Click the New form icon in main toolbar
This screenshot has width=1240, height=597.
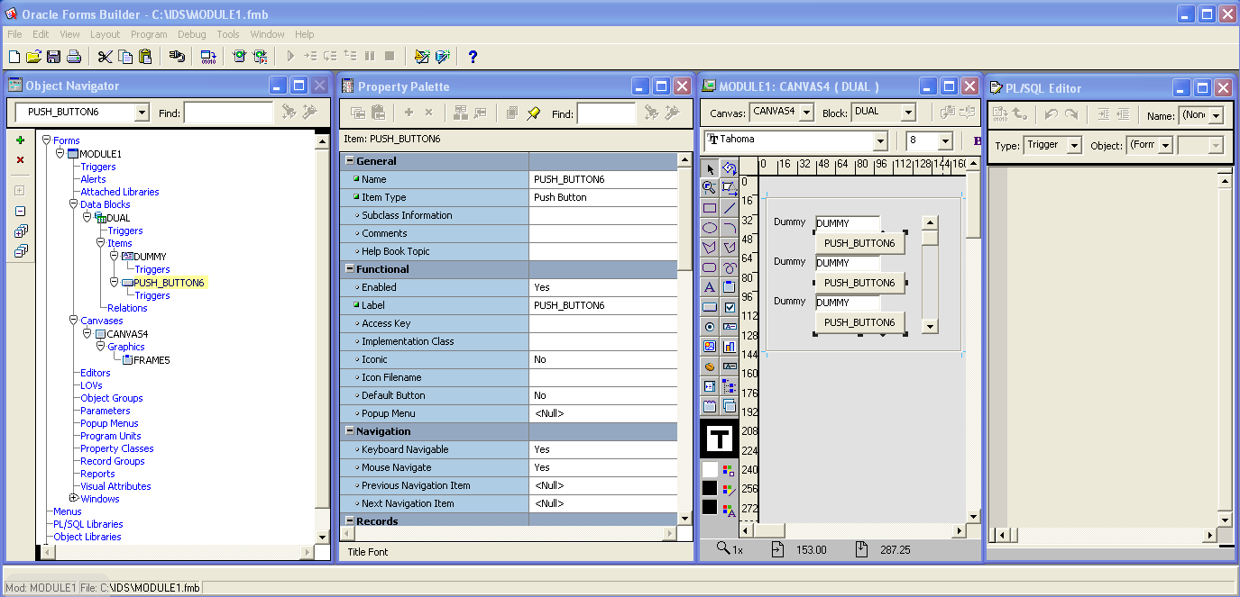14,57
